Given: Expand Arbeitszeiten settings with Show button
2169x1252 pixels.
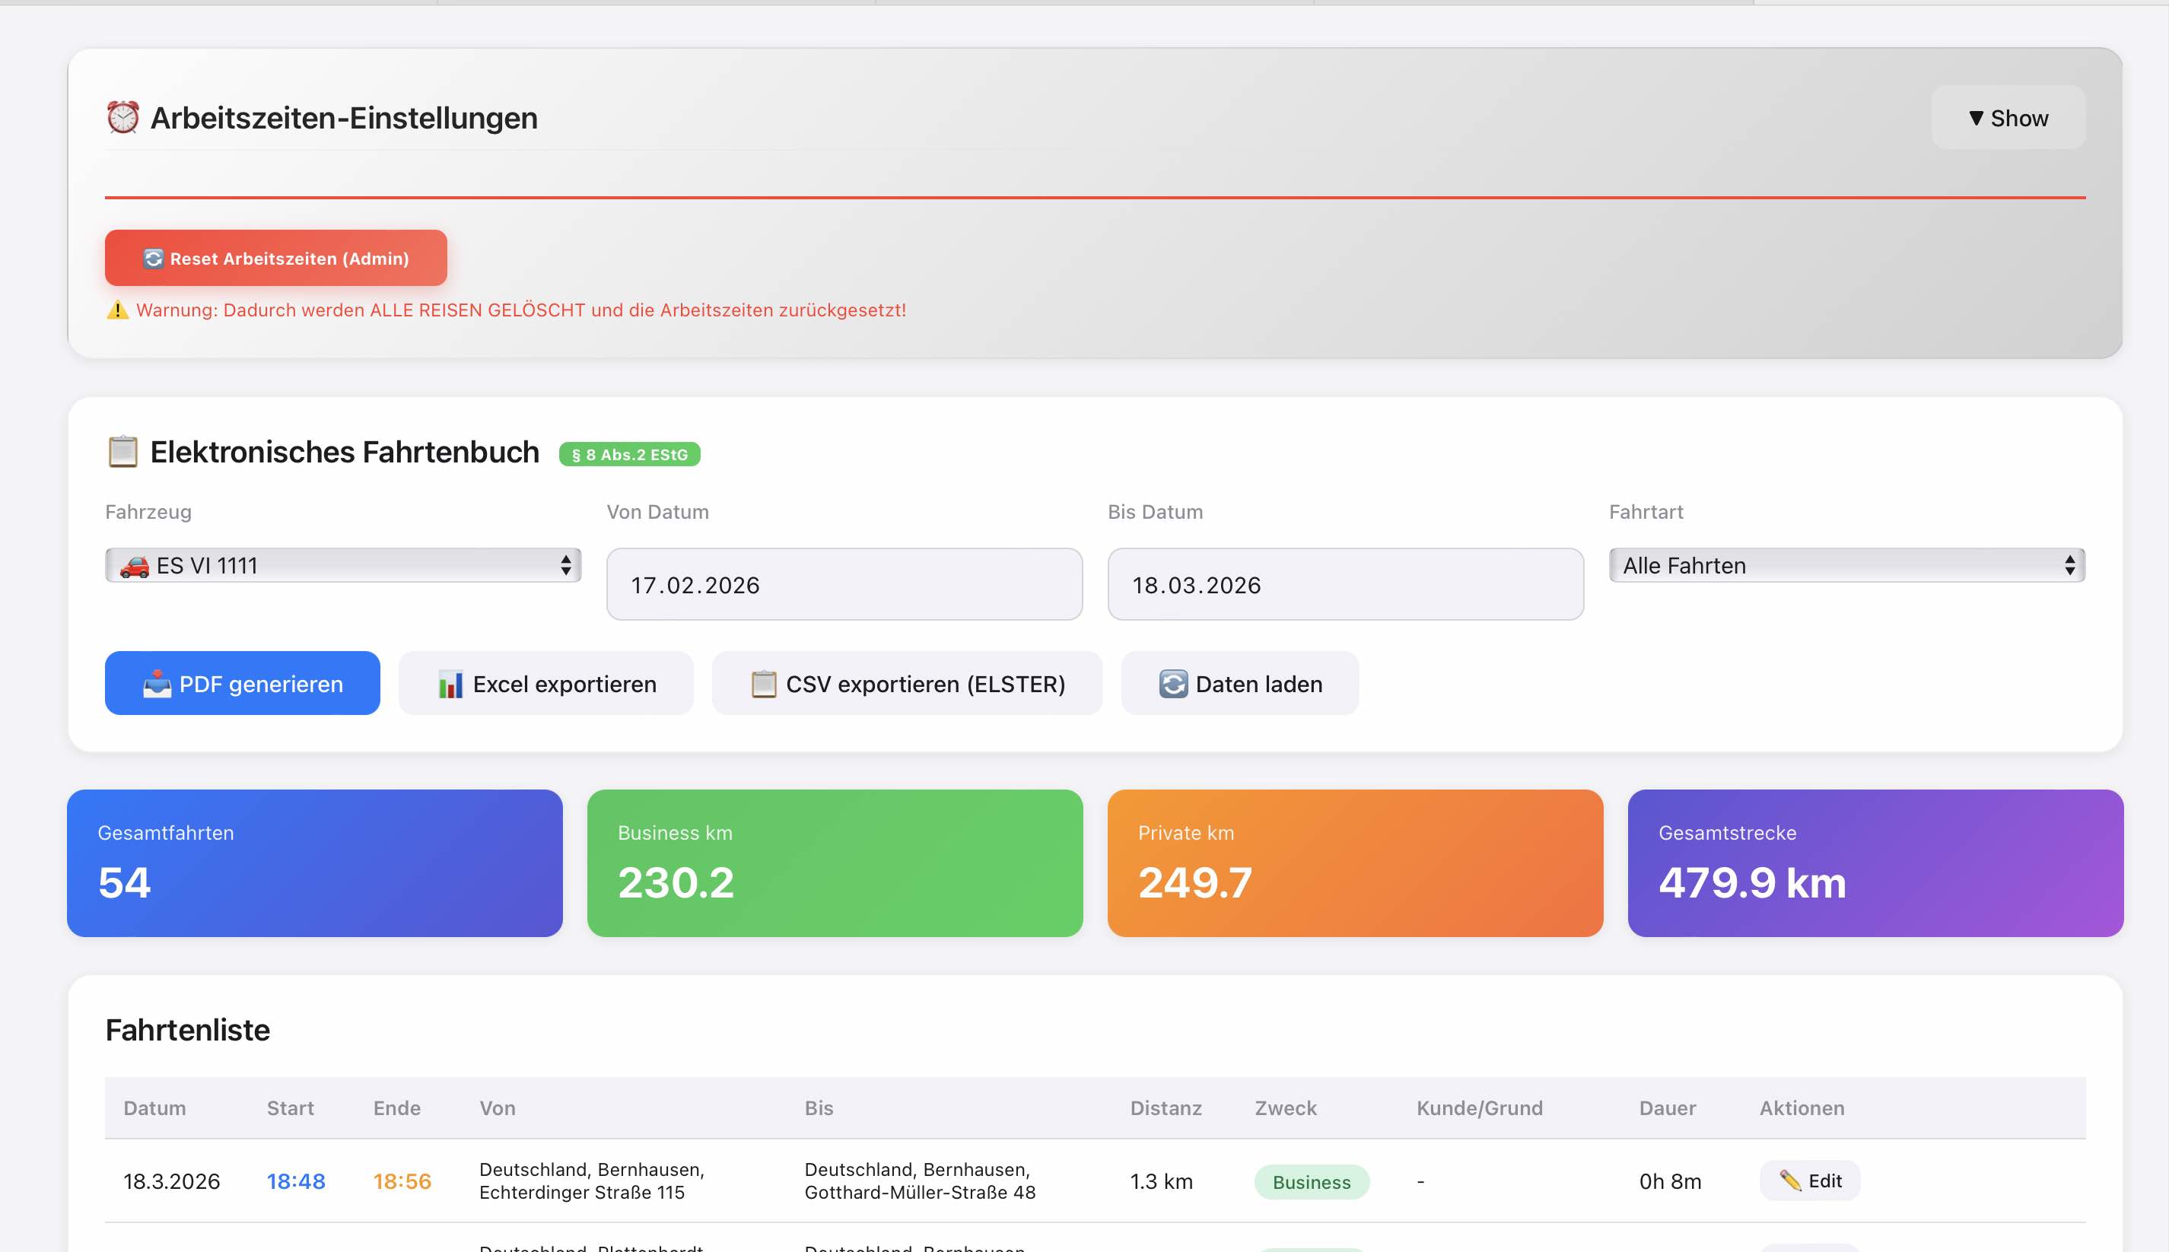Looking at the screenshot, I should (2008, 118).
